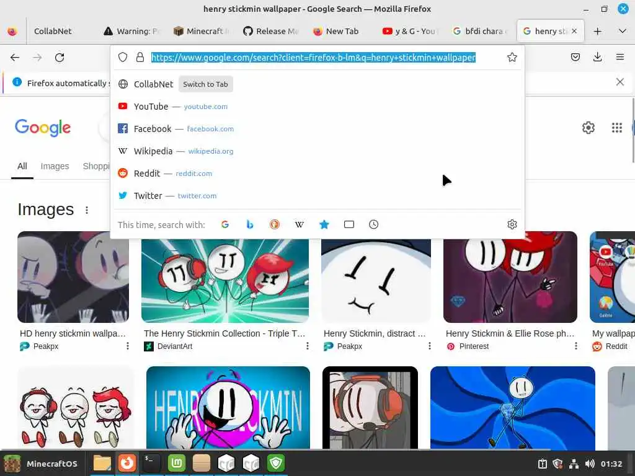Open HD henry stickmin wallpaper thumbnail
635x476 pixels.
[x=73, y=277]
